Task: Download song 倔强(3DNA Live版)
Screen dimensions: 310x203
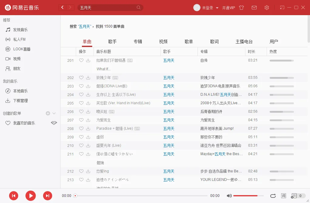Action: pyautogui.click(x=88, y=86)
